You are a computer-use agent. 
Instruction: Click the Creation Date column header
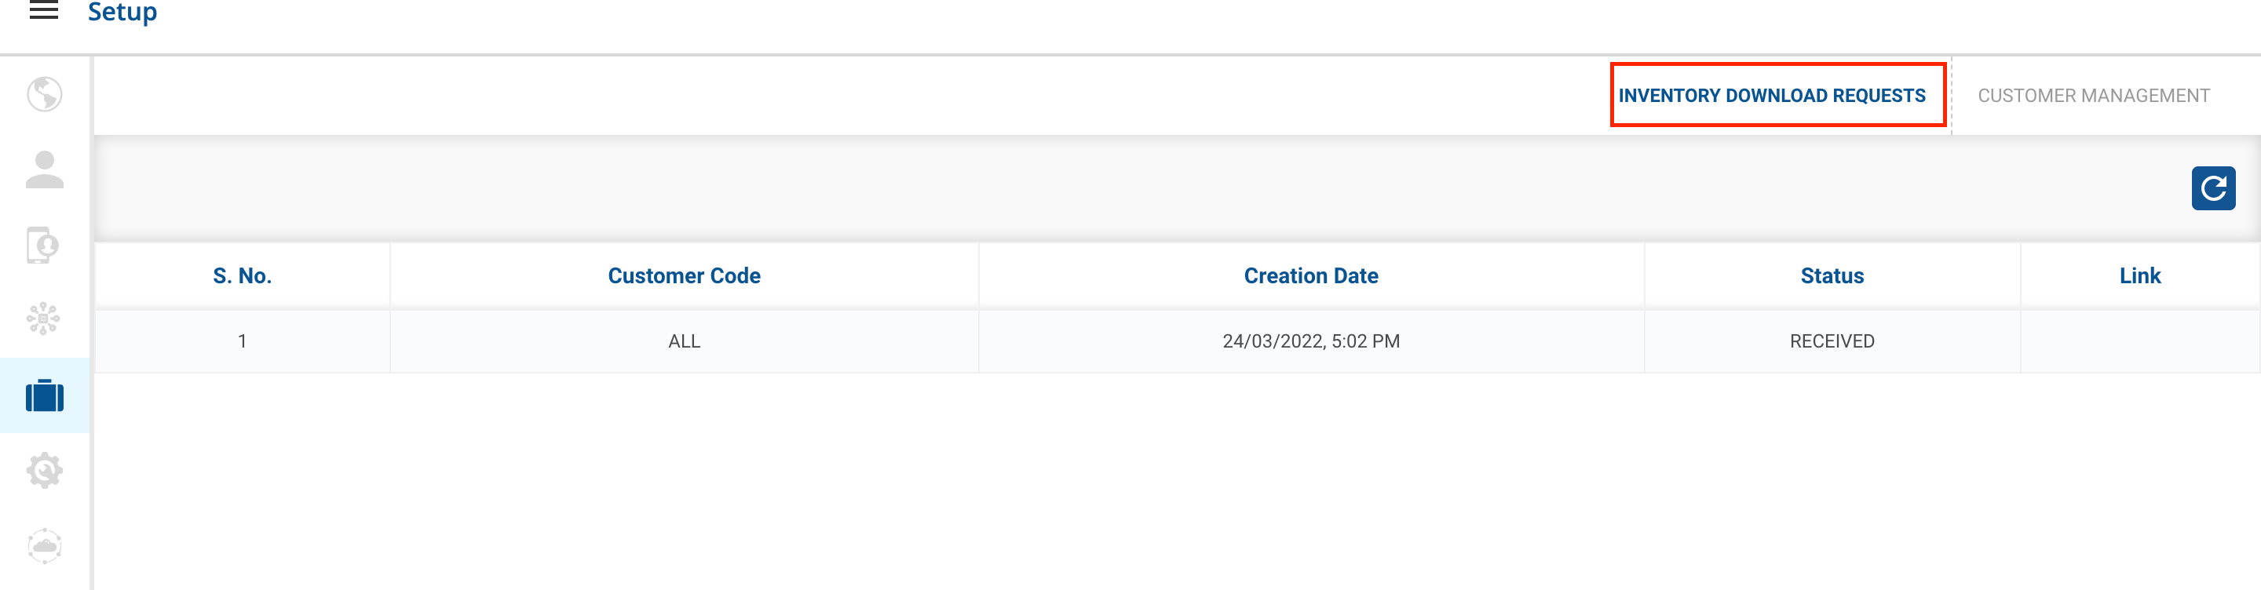[1310, 276]
